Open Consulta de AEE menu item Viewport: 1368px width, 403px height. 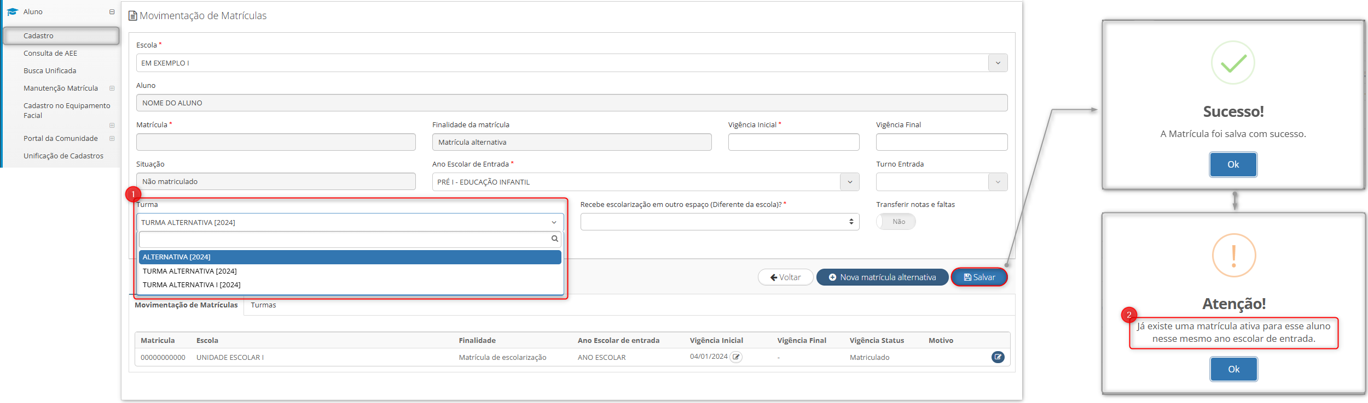pyautogui.click(x=50, y=53)
